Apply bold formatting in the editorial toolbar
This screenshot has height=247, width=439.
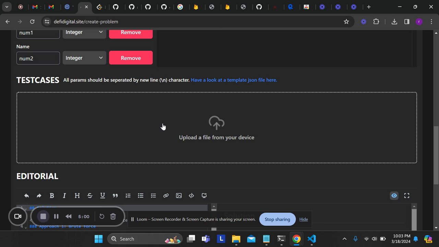[x=52, y=196]
